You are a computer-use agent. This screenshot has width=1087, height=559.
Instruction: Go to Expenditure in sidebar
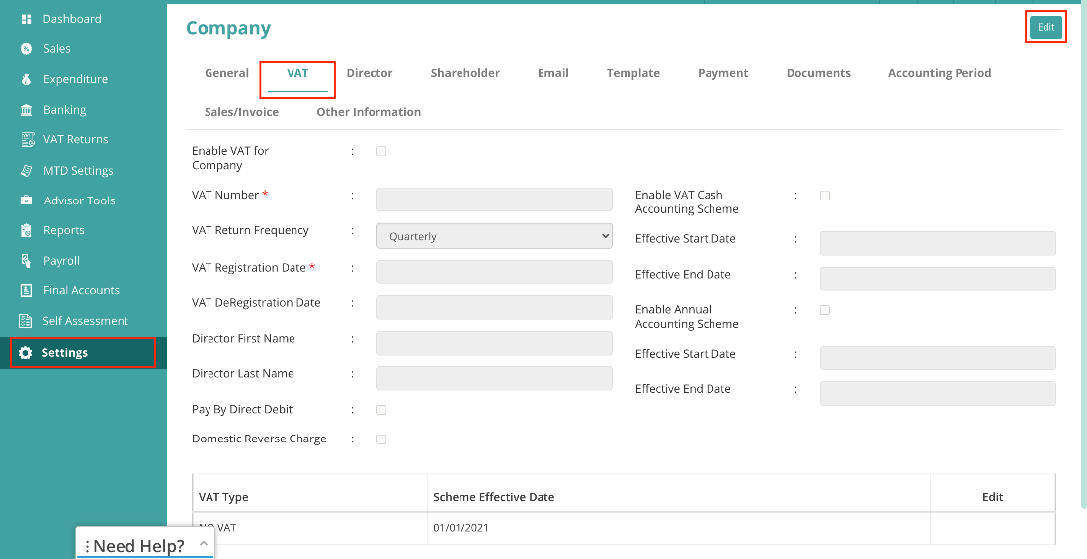pyautogui.click(x=75, y=80)
